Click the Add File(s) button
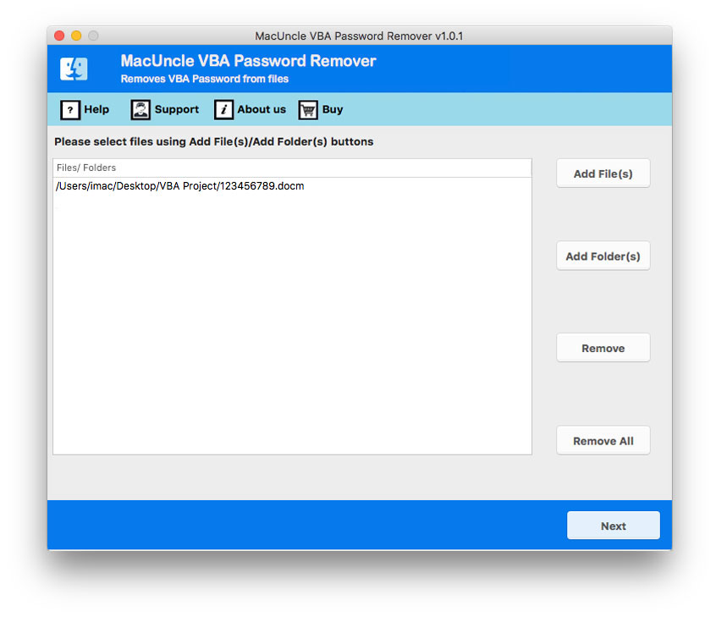The height and width of the screenshot is (617, 716). [603, 173]
